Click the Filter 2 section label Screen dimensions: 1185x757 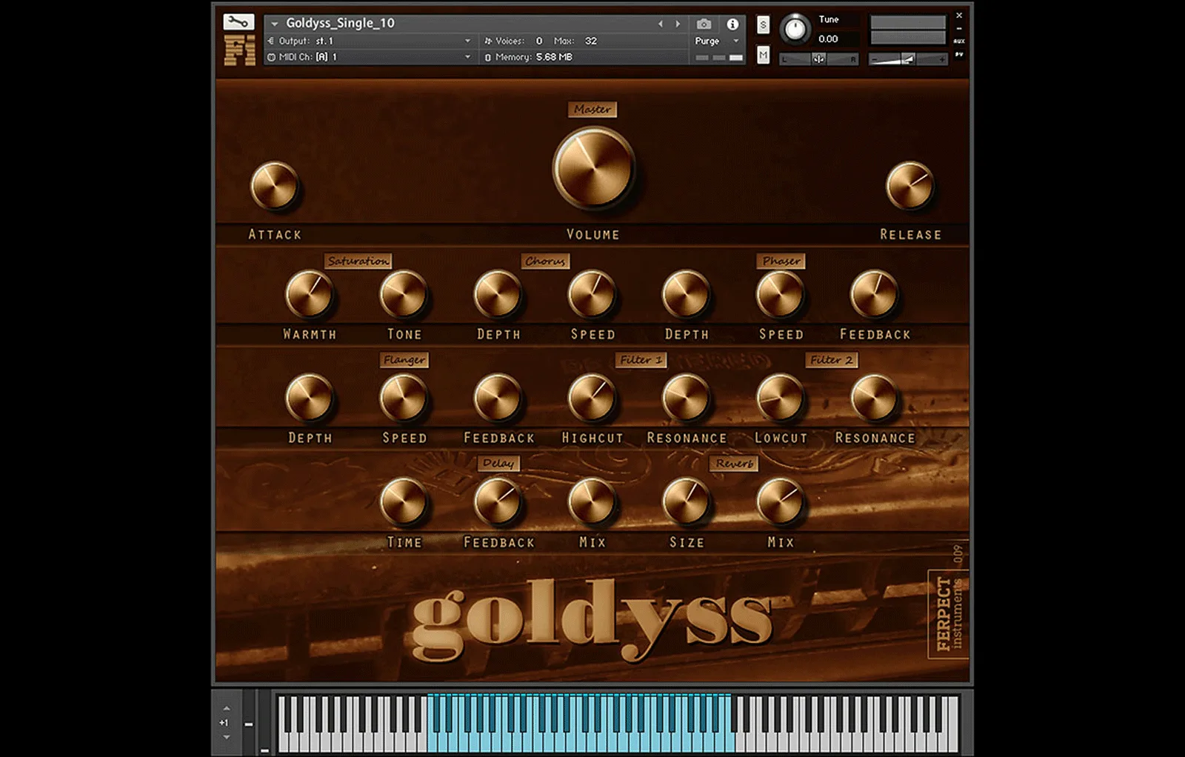(832, 360)
